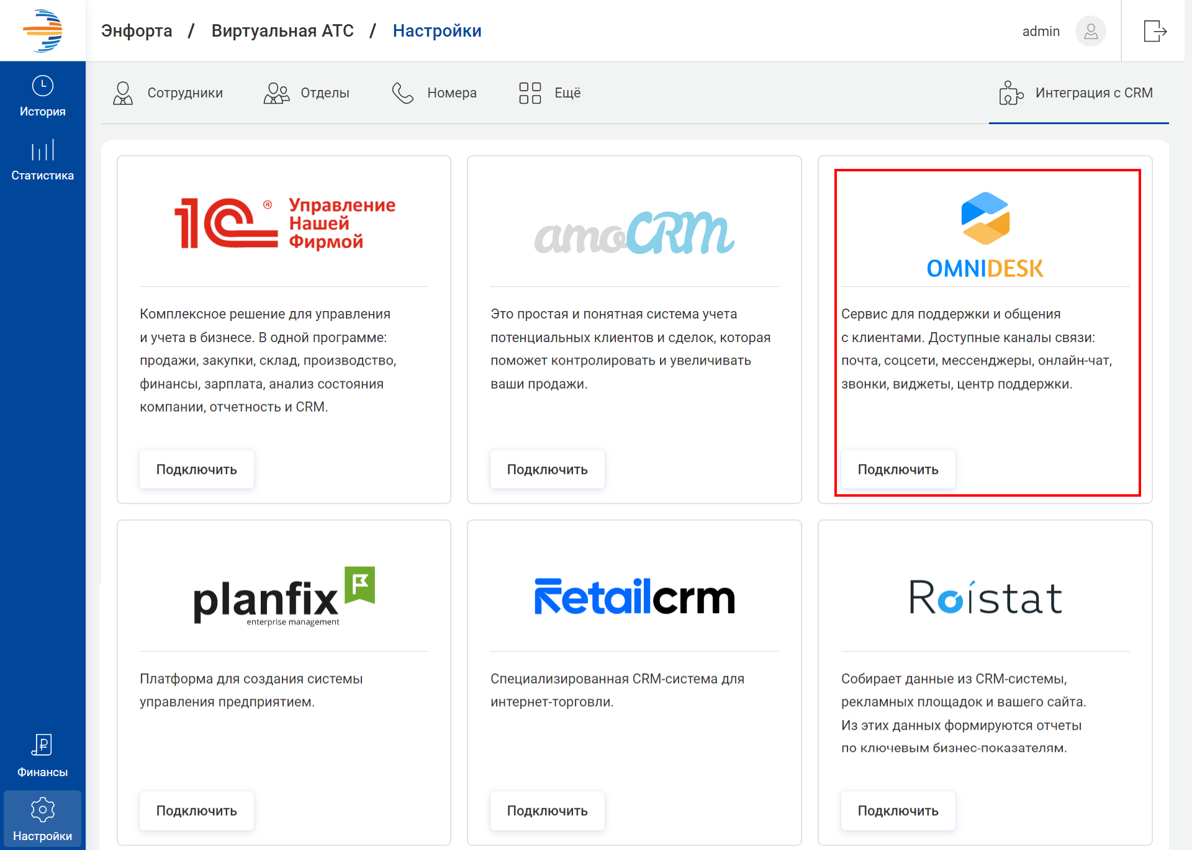Screen dimensions: 1192x850
Task: Click the Planfix description "Платформа для создания системы"
Action: click(x=251, y=690)
